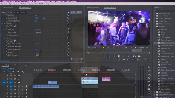Viewport: 175px width, 98px height.
Task: Toggle V2 track output eye
Action: (19, 79)
